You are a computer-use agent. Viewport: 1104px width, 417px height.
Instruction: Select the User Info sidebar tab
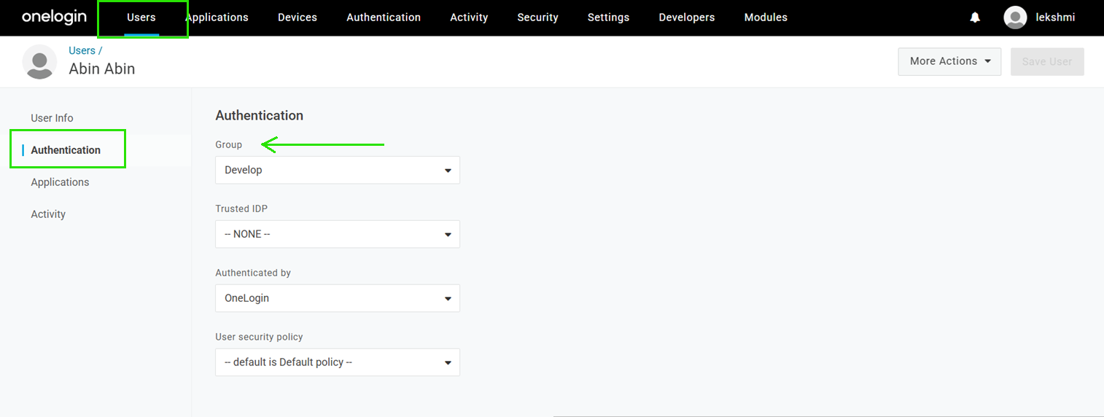point(52,118)
